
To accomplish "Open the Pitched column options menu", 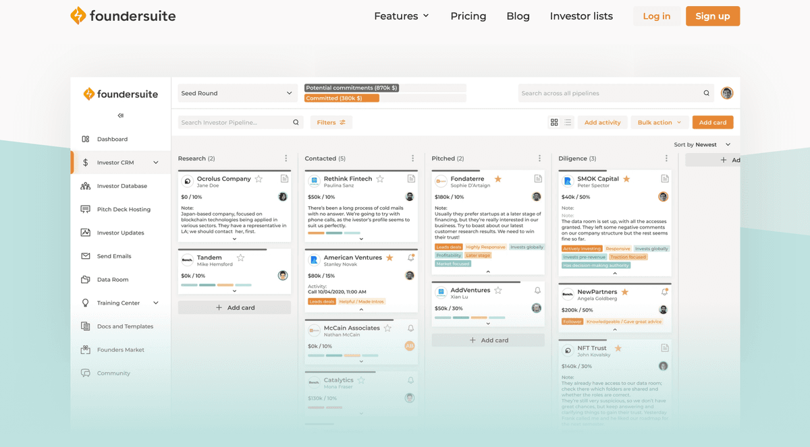I will point(539,158).
